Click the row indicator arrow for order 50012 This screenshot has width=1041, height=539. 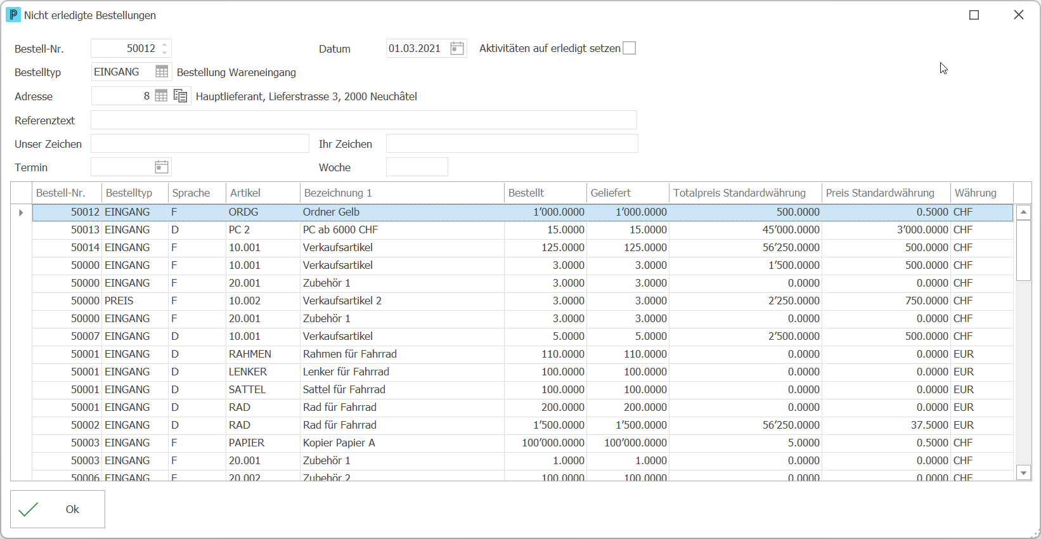point(21,212)
